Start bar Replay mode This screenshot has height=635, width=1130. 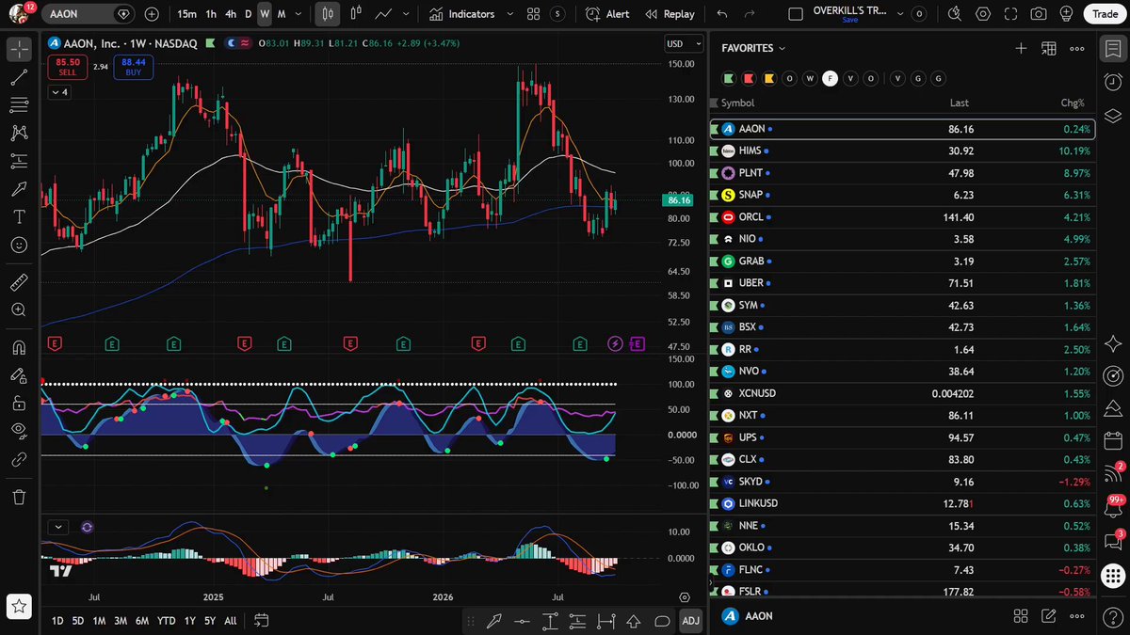[x=670, y=14]
